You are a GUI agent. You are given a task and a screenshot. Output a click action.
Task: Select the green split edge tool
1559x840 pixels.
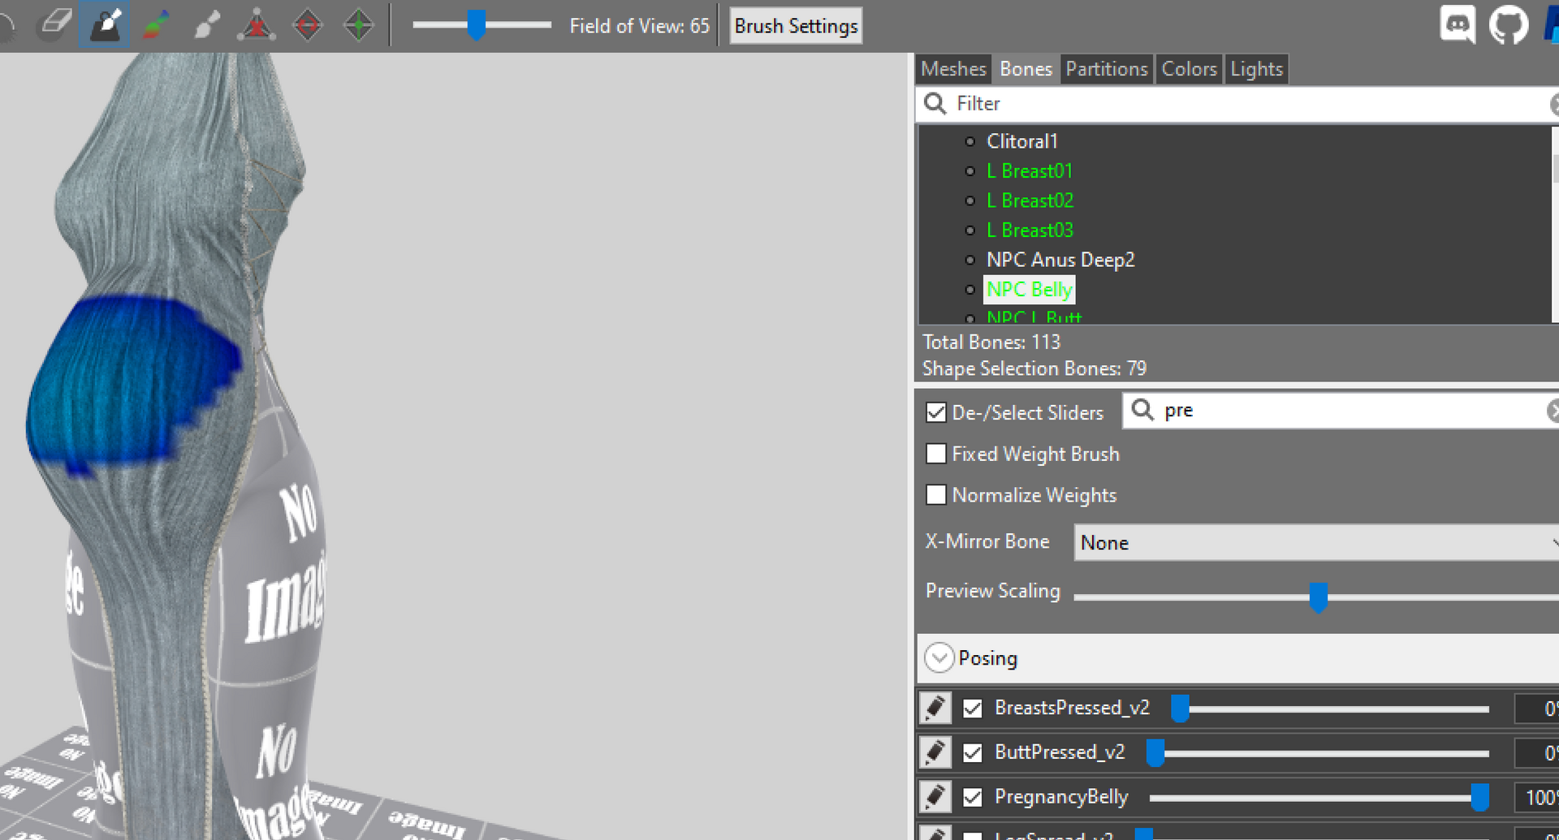click(x=358, y=24)
